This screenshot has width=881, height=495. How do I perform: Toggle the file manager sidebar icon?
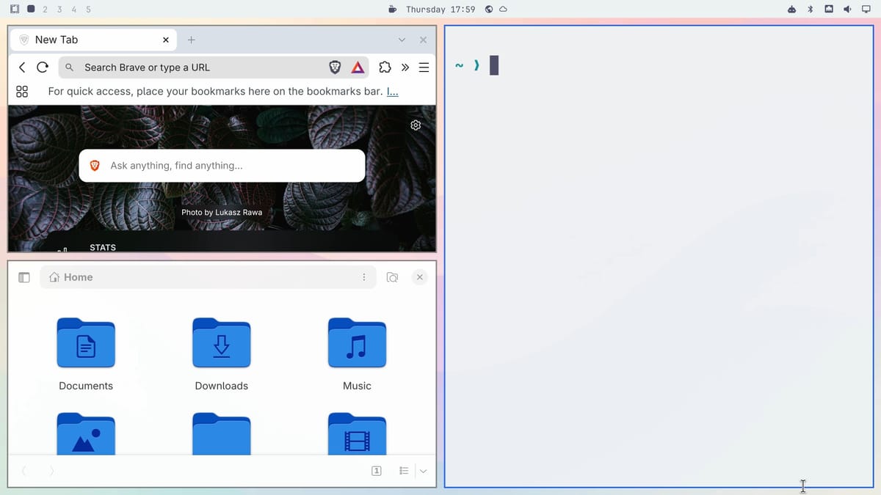(x=23, y=277)
